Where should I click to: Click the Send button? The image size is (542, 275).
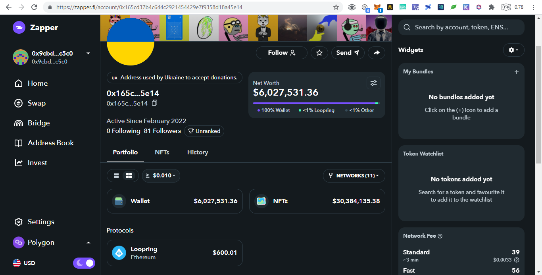click(x=348, y=53)
